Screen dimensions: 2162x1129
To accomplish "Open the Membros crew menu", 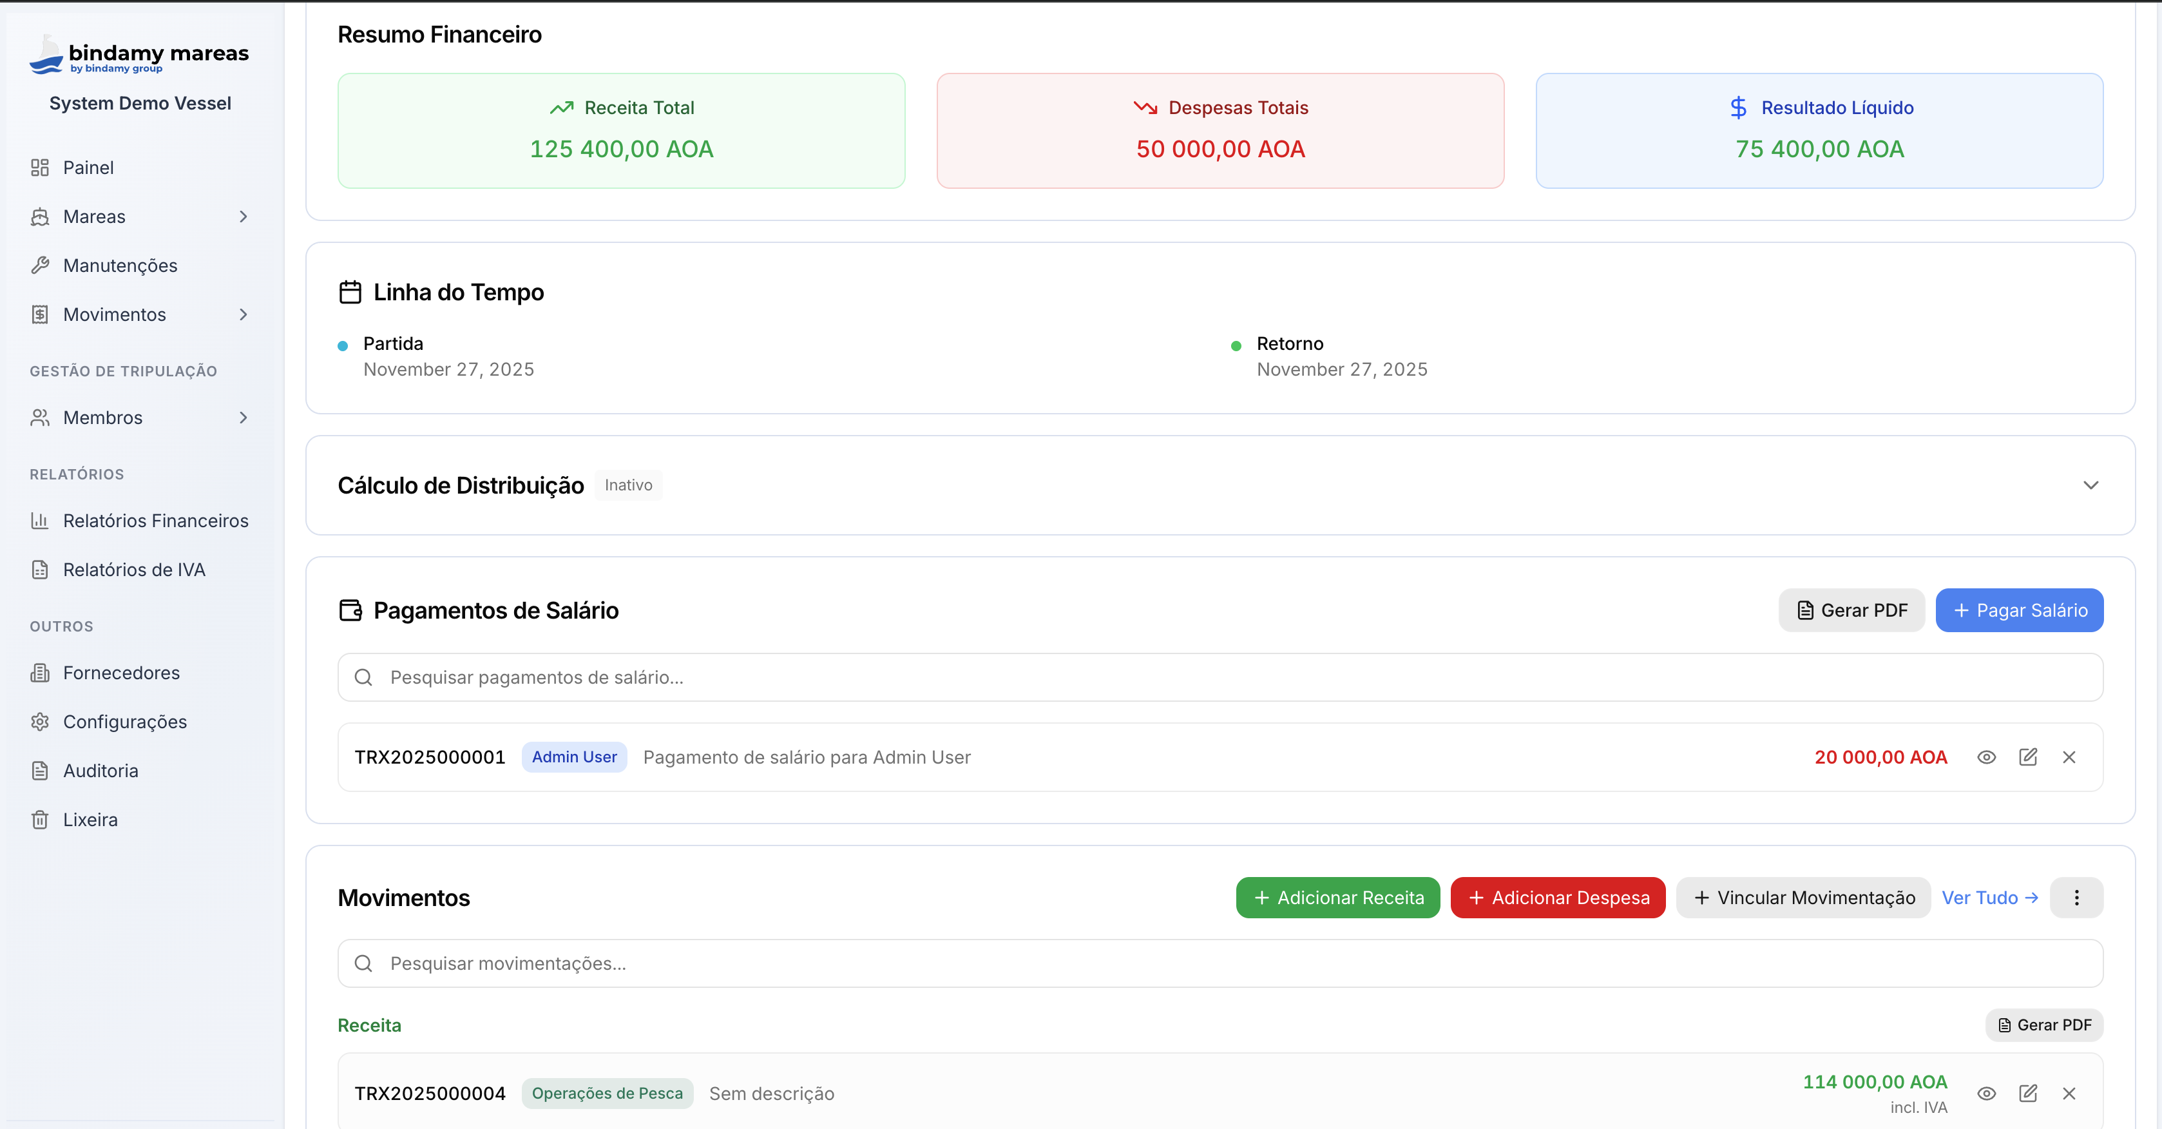I will click(243, 417).
